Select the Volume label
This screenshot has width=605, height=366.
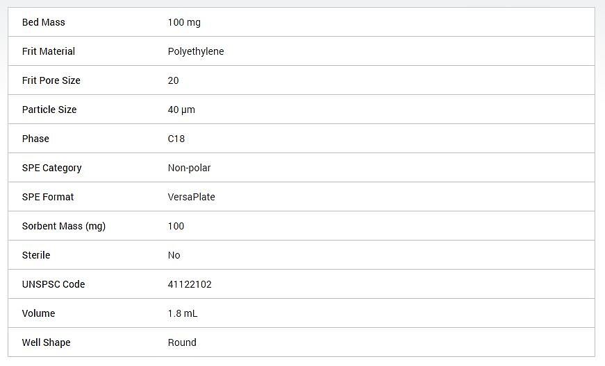38,313
